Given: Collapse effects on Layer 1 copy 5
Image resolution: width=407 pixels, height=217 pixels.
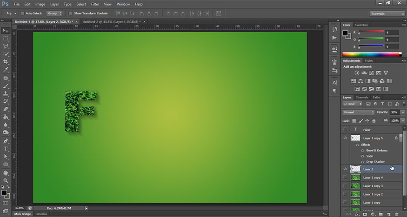Looking at the screenshot, I should 401,138.
